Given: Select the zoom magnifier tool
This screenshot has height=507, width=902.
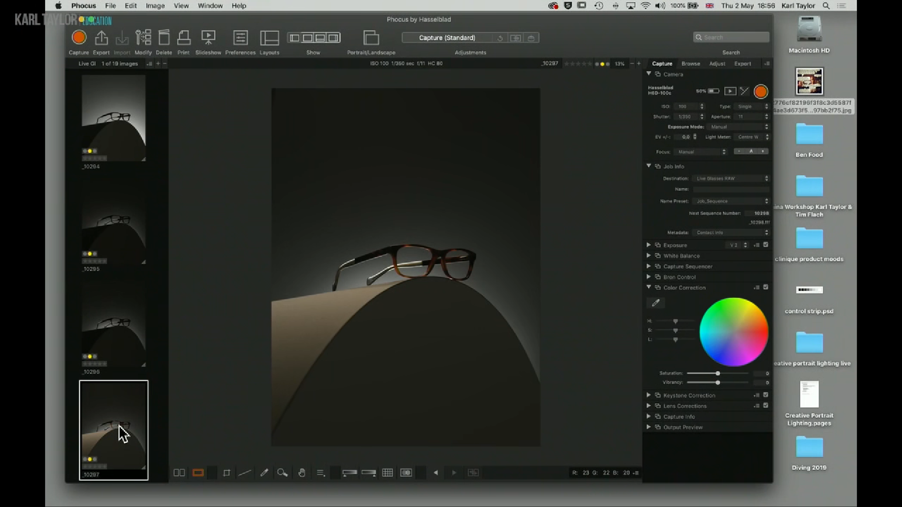Looking at the screenshot, I should (282, 473).
